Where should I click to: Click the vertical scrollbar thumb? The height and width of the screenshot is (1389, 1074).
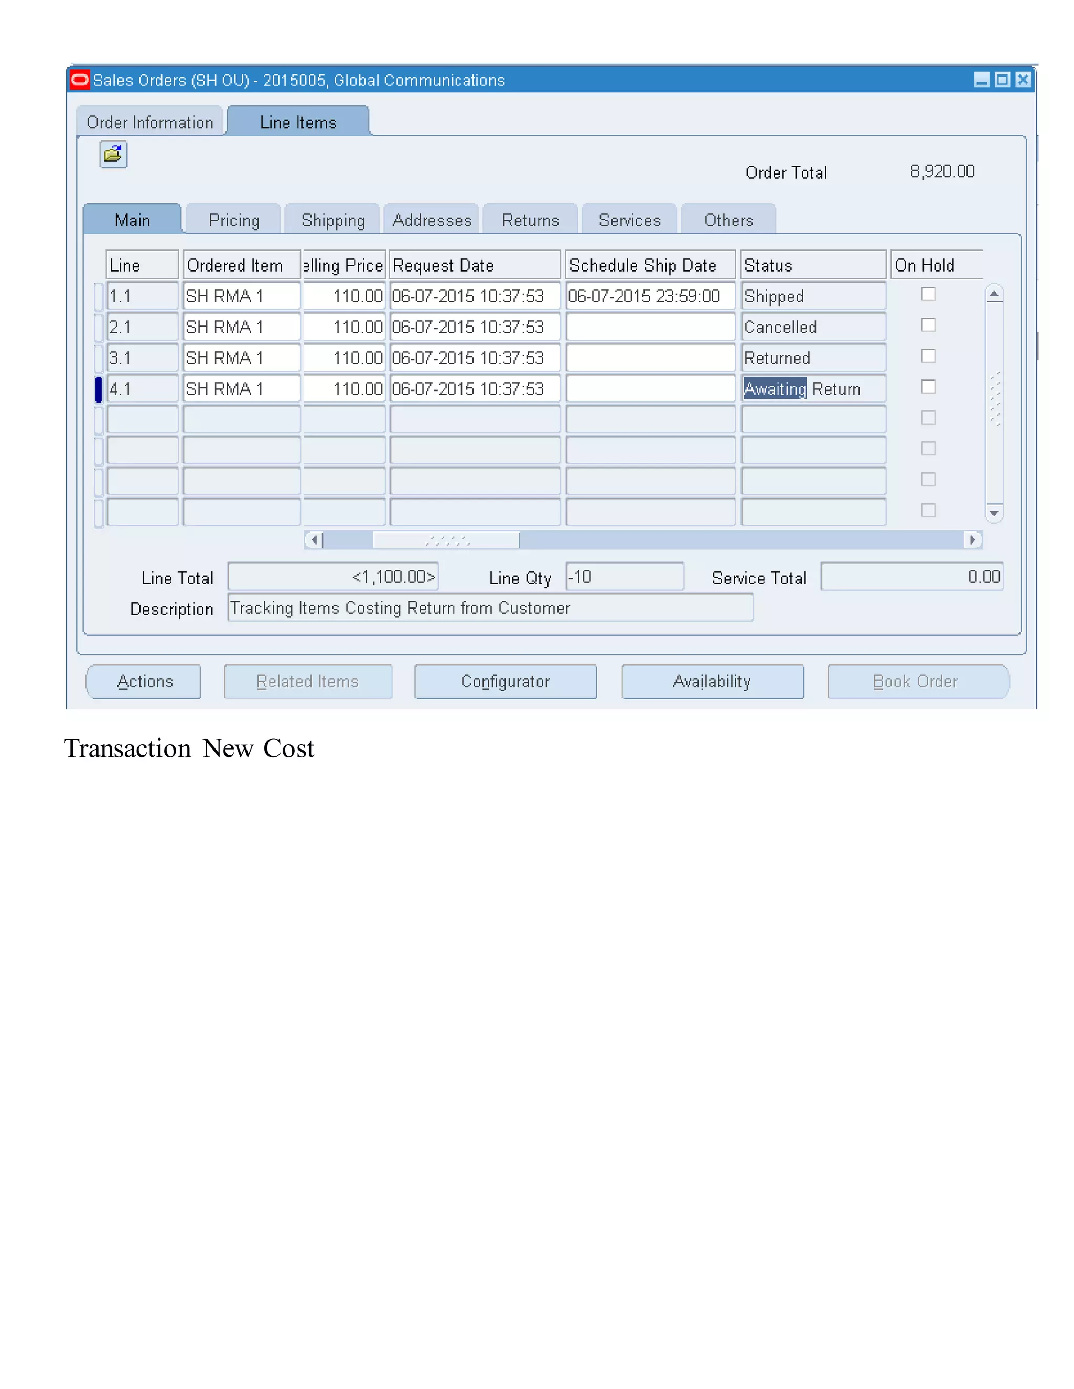994,399
